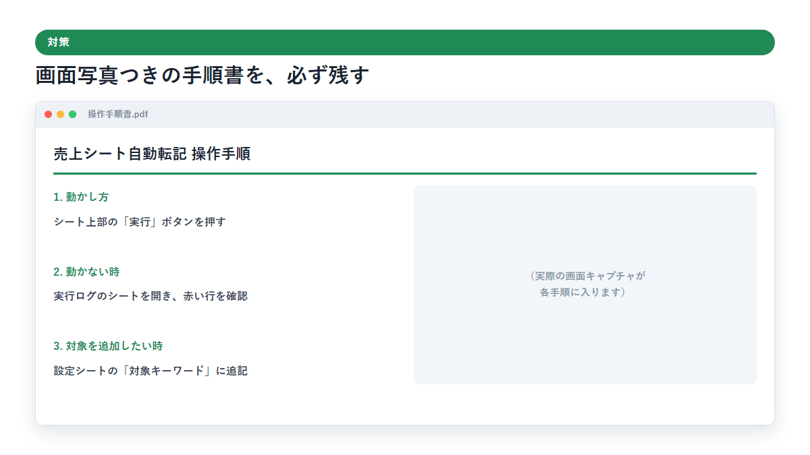Click the green maximize dot in window header
This screenshot has height=455, width=810.
tap(73, 115)
